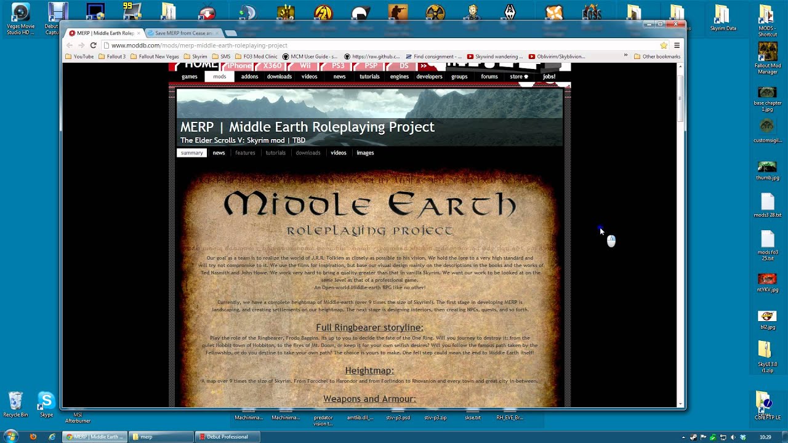Open a new Chrome tab
The height and width of the screenshot is (443, 788).
[x=231, y=33]
